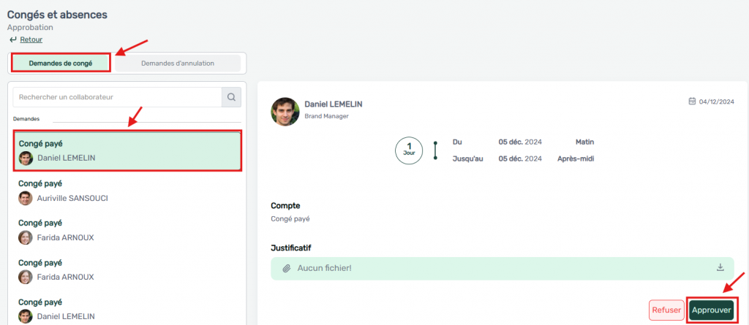Click the avatar of the second Farida ARNOUX entry
Image resolution: width=749 pixels, height=325 pixels.
click(x=26, y=277)
